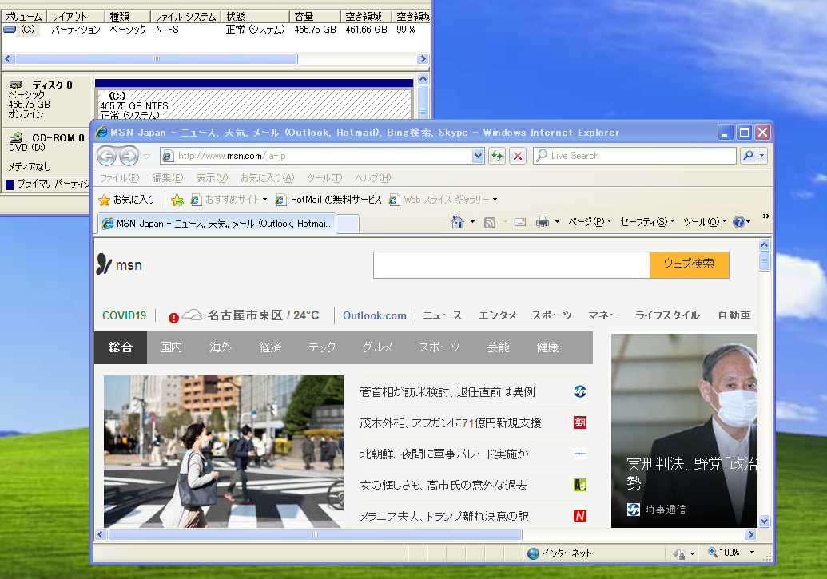Click the CD-ROM 0 icon in Disk Management
This screenshot has height=579, width=827.
tap(16, 137)
